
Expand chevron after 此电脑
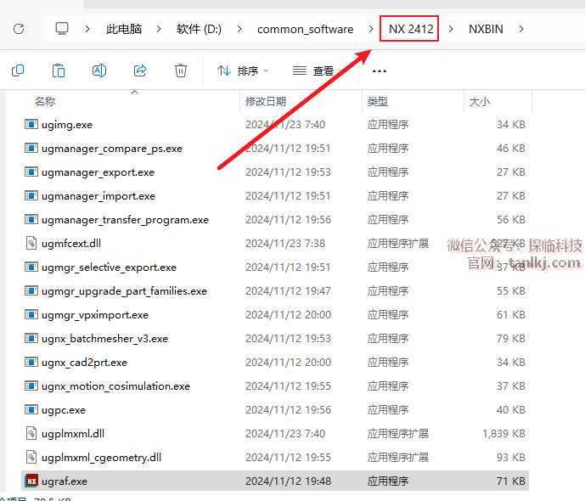tap(159, 29)
